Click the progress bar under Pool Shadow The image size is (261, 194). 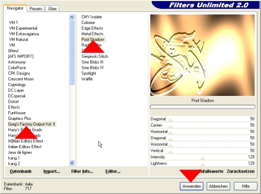[203, 107]
